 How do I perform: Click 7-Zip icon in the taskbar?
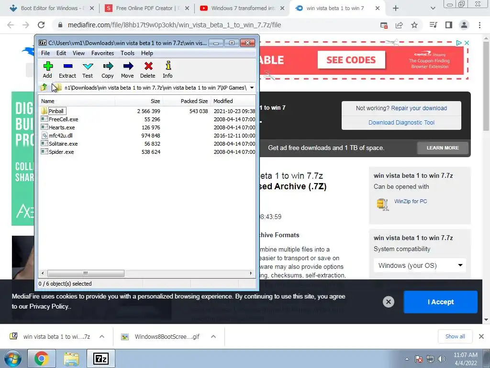point(101,358)
